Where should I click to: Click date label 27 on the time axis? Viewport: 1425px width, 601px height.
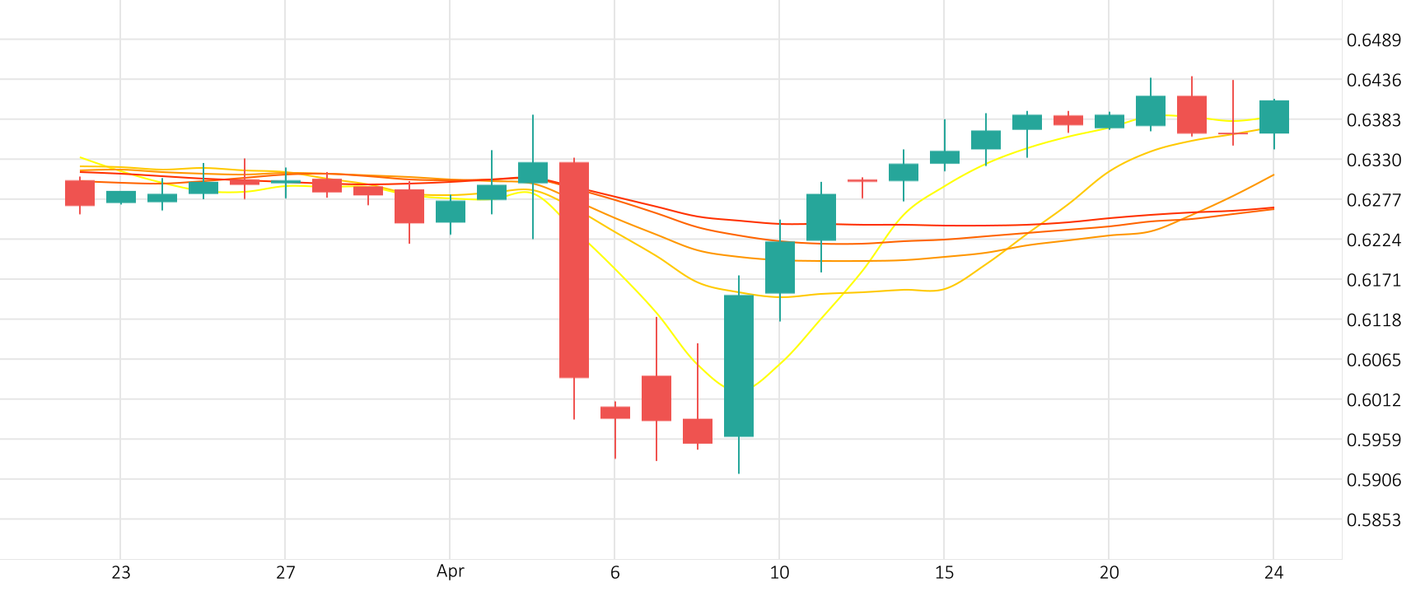286,573
